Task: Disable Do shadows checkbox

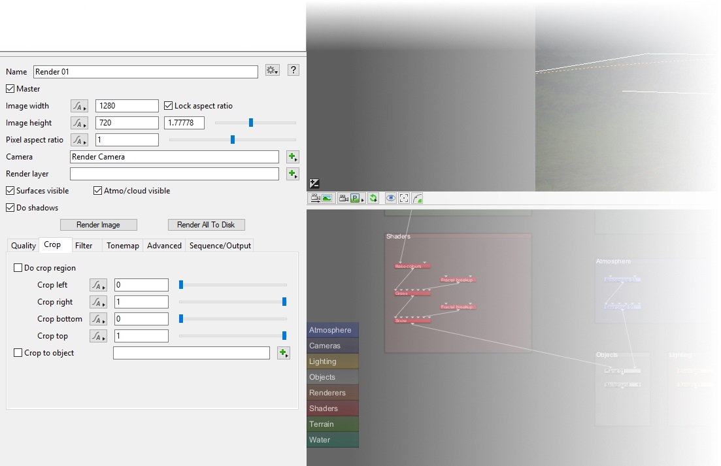Action: tap(10, 208)
